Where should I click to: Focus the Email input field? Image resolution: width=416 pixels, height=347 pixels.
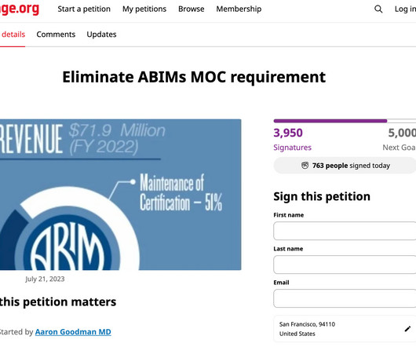click(x=345, y=298)
